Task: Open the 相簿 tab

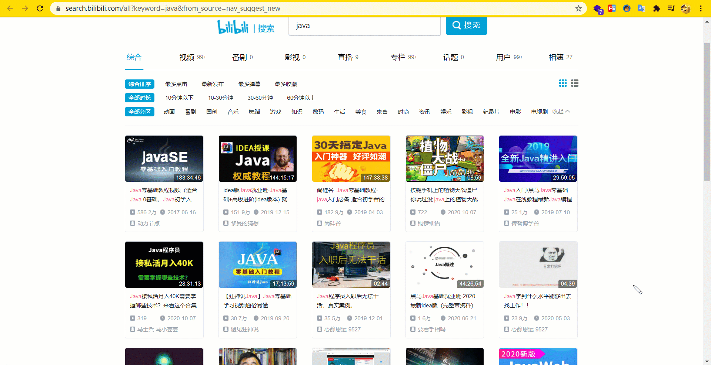Action: click(x=561, y=57)
